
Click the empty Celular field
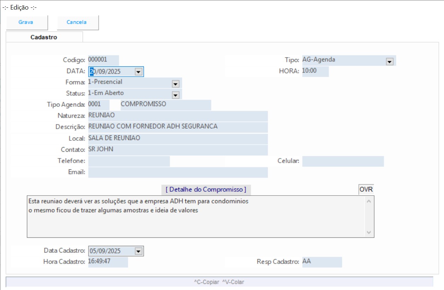[343, 161]
